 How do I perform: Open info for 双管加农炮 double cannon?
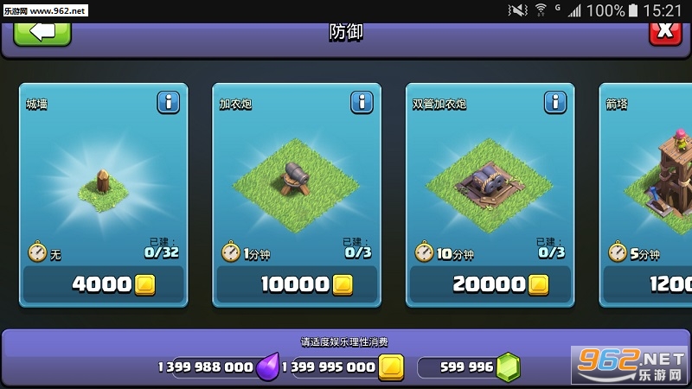pyautogui.click(x=554, y=102)
